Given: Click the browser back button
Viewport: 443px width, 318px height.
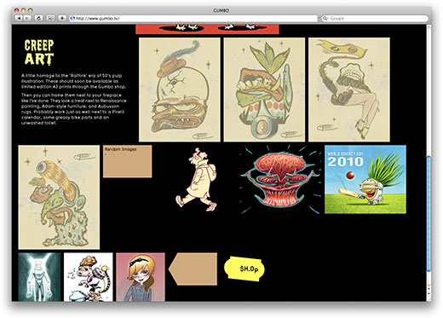Looking at the screenshot, I should [19, 19].
